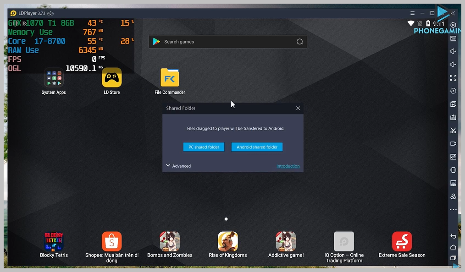Viewport: 465px width, 272px height.
Task: Open the Introduction link
Action: click(x=288, y=166)
